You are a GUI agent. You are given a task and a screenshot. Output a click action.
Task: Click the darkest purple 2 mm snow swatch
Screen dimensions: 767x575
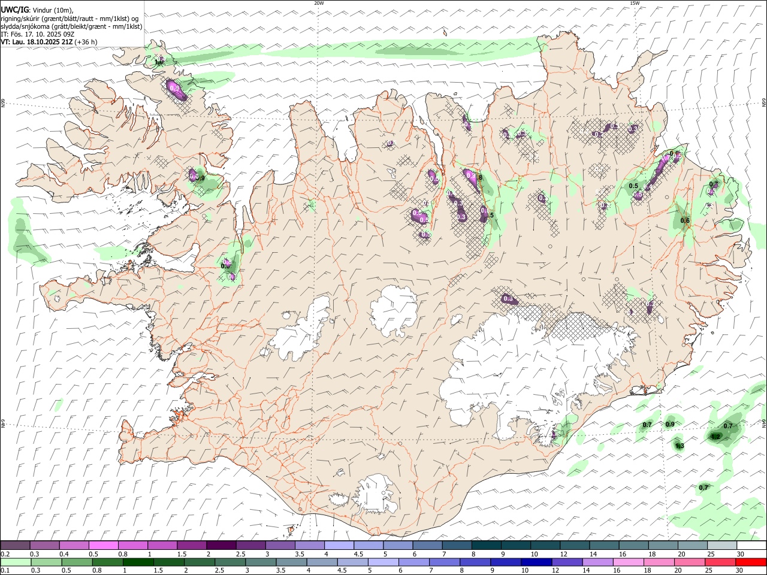[221, 546]
